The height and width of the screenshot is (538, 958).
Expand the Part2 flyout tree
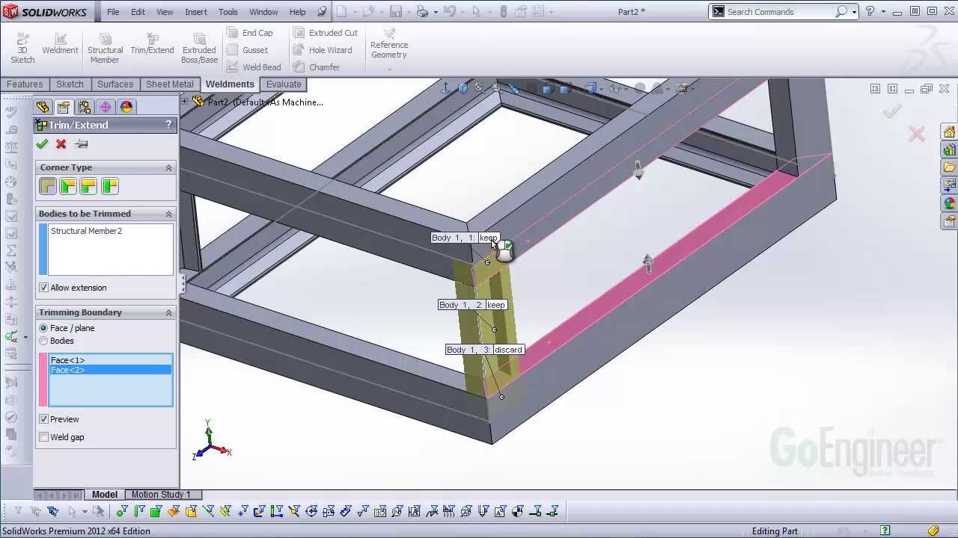tap(185, 101)
